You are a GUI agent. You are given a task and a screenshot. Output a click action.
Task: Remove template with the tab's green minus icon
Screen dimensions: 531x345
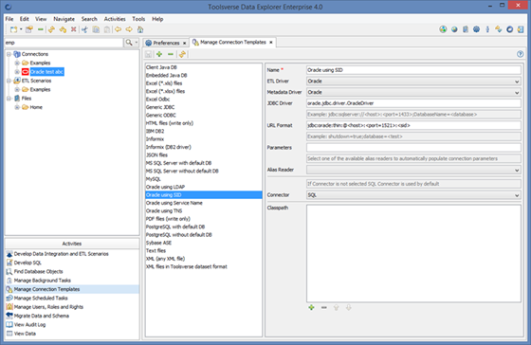click(x=171, y=54)
